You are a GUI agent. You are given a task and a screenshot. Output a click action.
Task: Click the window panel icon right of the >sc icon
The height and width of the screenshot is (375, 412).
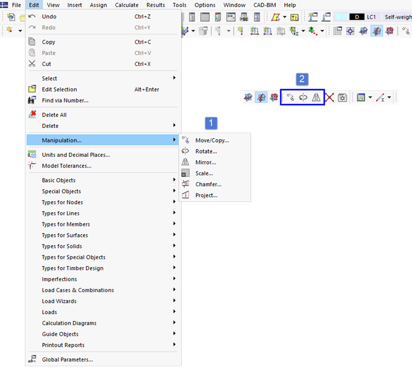257,17
